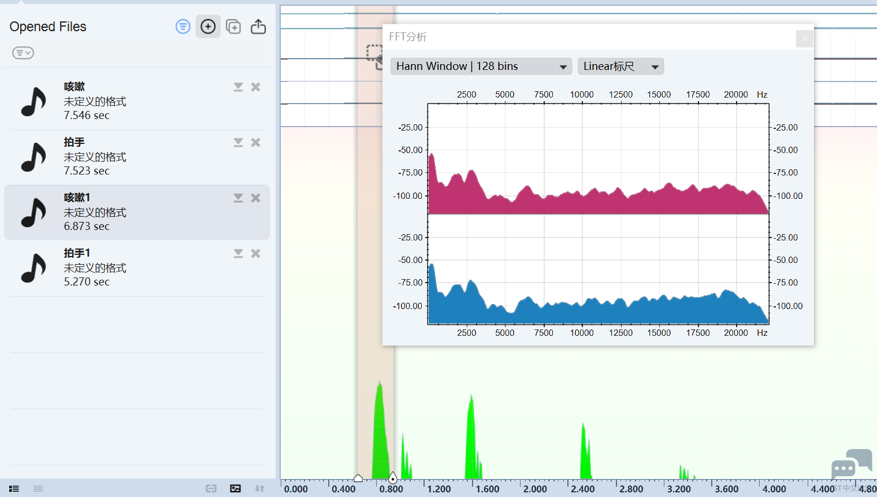Viewport: 877px width, 497px height.
Task: Click the share/export icon in Opened Files
Action: point(258,27)
